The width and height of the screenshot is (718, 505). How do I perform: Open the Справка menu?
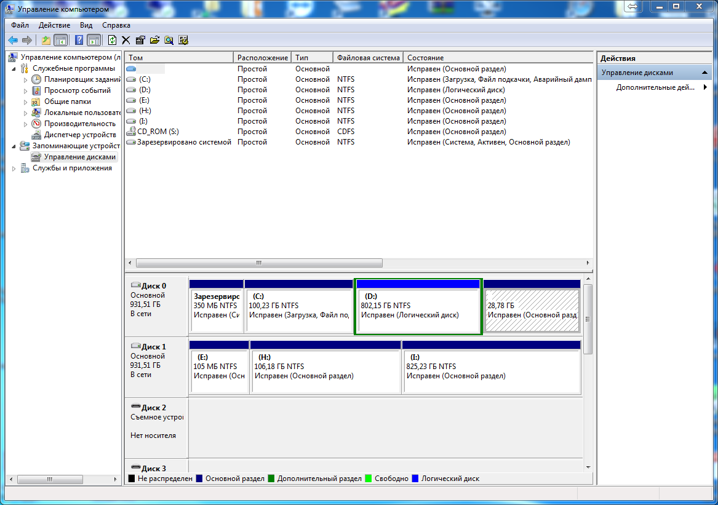(116, 25)
